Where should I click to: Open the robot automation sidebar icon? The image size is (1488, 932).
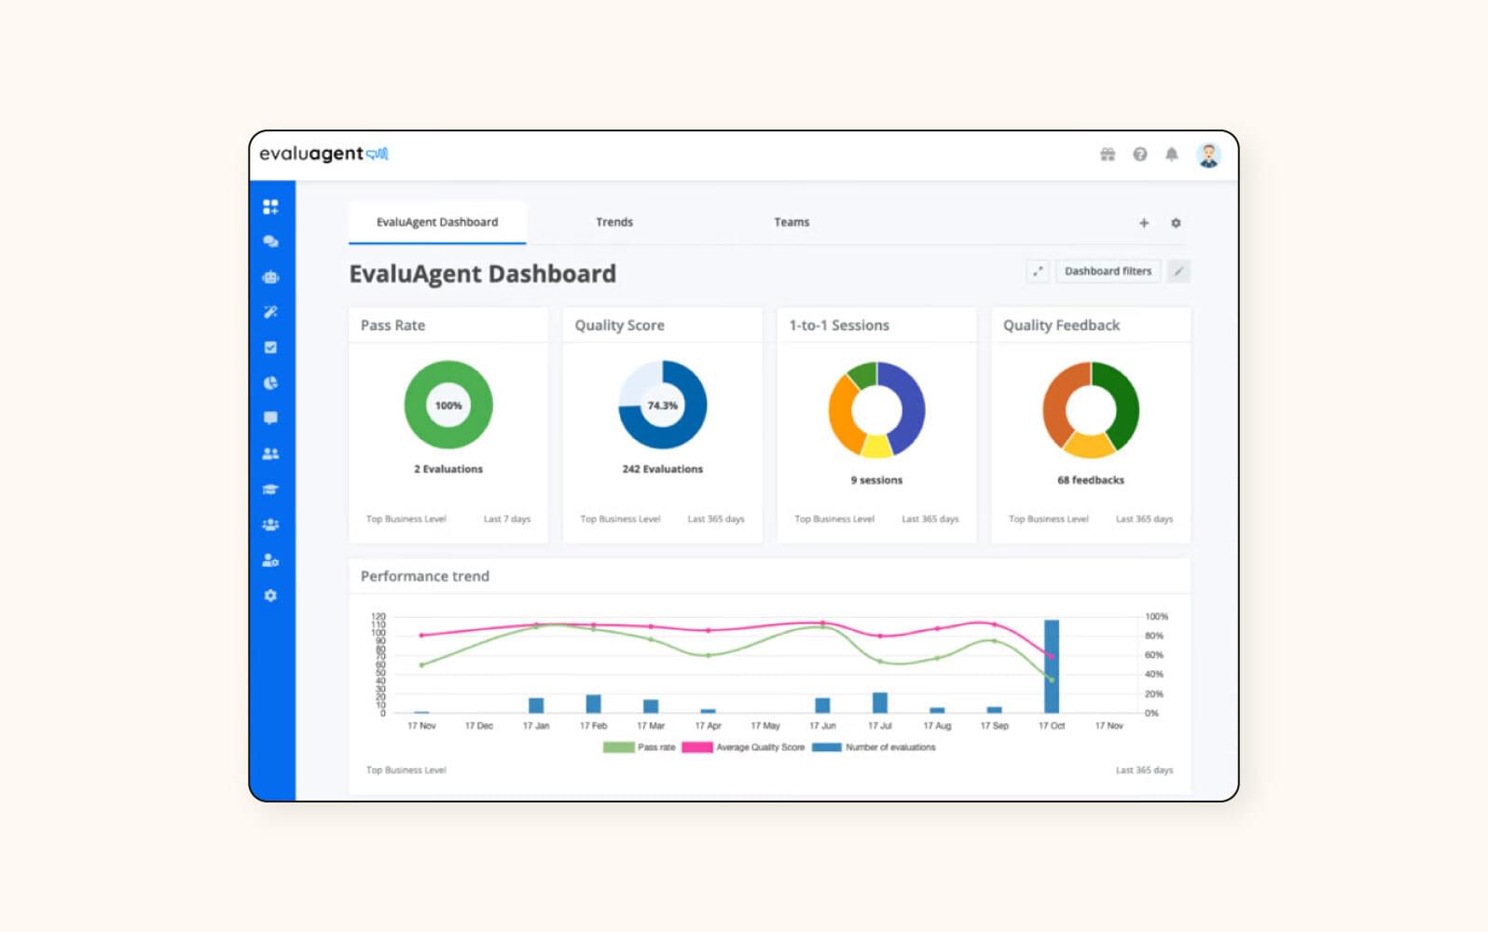coord(270,277)
